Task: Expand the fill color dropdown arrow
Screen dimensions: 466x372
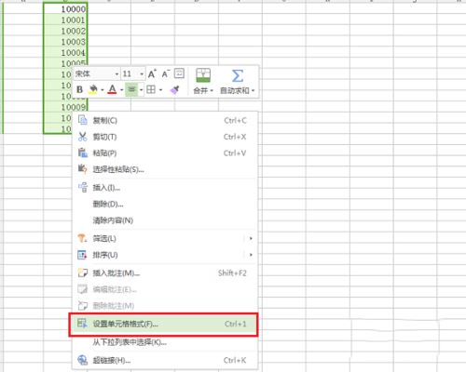Action: 103,90
